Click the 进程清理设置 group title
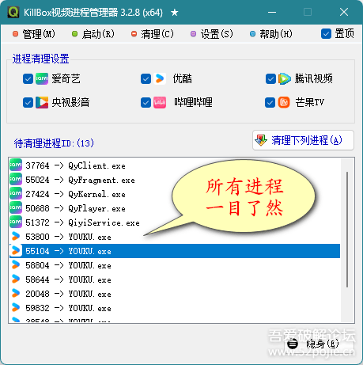363x365 pixels. click(40, 59)
